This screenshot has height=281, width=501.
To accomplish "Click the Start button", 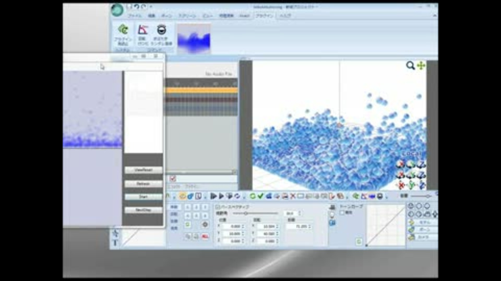I will pos(143,197).
